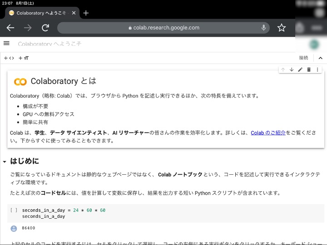Click the bullet text 構成が不要
The height and width of the screenshot is (245, 327).
(35, 106)
